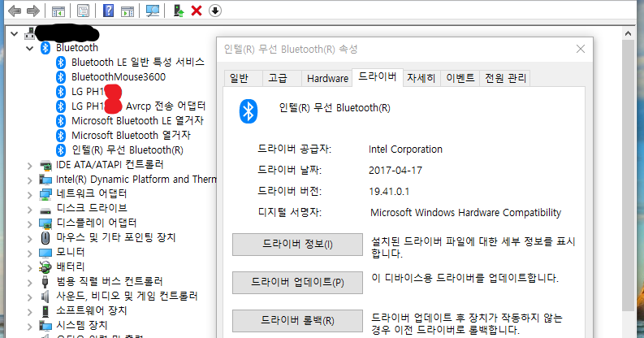Image resolution: width=644 pixels, height=338 pixels.
Task: Click the 드라이버 업데이트(P) button
Action: (x=297, y=283)
